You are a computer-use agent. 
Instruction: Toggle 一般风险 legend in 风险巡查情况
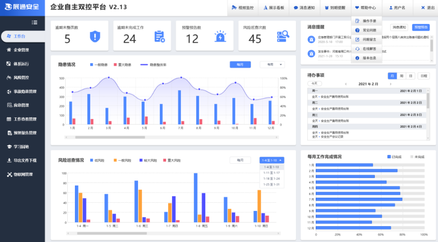click(x=122, y=160)
